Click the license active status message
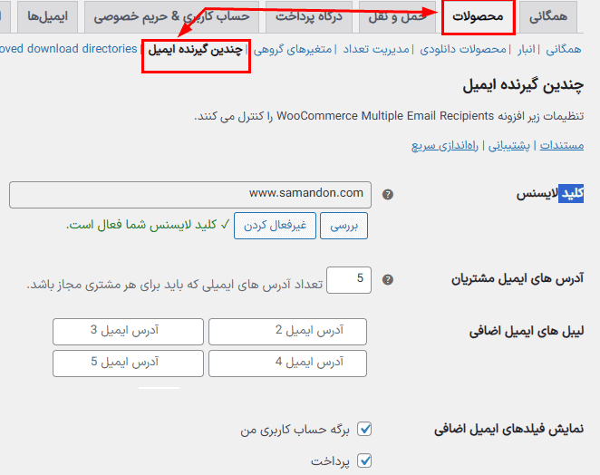 click(x=148, y=225)
